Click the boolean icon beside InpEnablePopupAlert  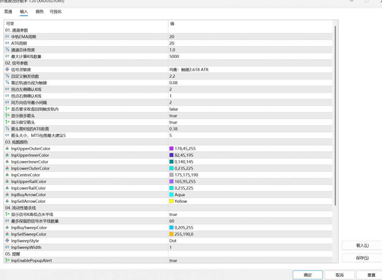click(x=7, y=260)
